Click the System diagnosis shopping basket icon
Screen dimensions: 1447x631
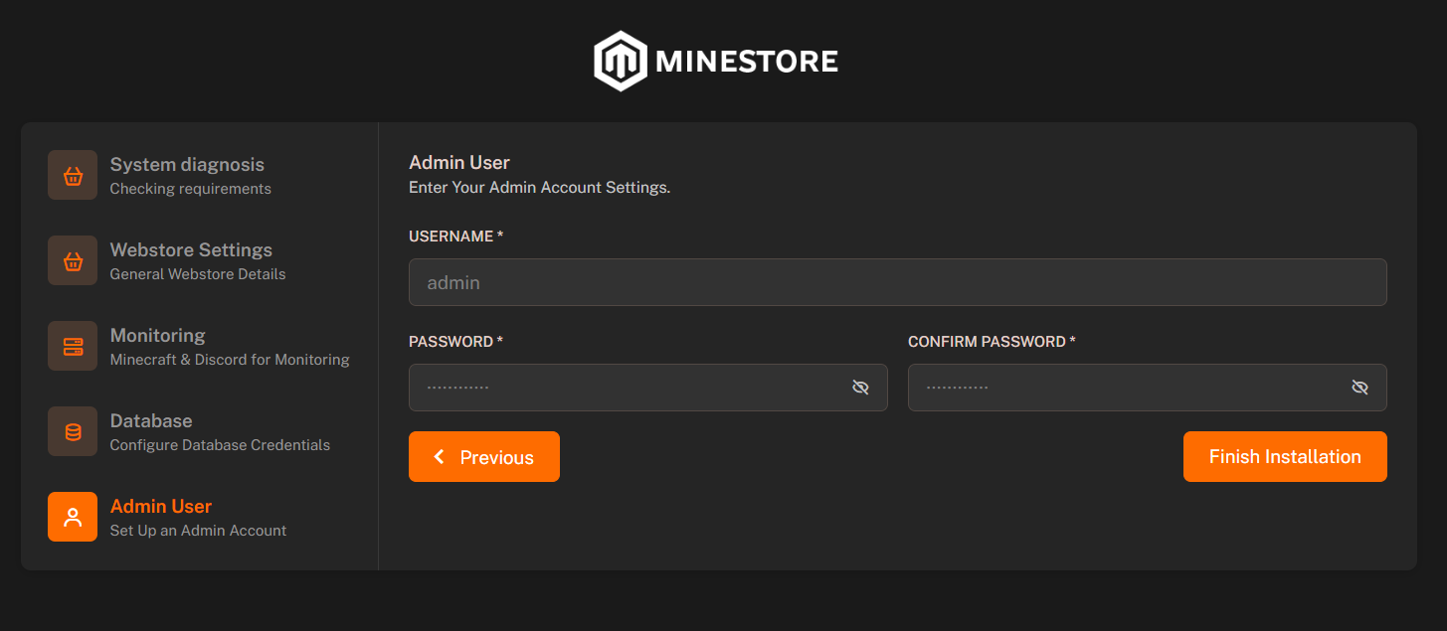pos(72,175)
